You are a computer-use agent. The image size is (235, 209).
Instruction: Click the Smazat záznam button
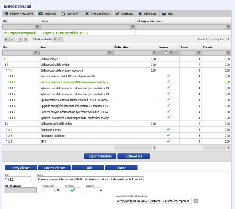pos(54,168)
